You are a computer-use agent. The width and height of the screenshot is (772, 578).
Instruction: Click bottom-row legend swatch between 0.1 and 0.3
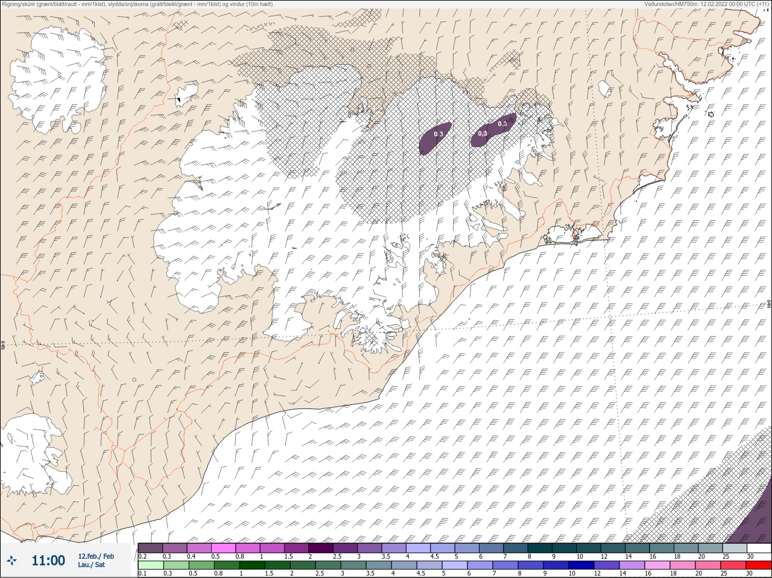tap(151, 565)
